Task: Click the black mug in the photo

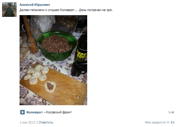Action: [x=79, y=69]
